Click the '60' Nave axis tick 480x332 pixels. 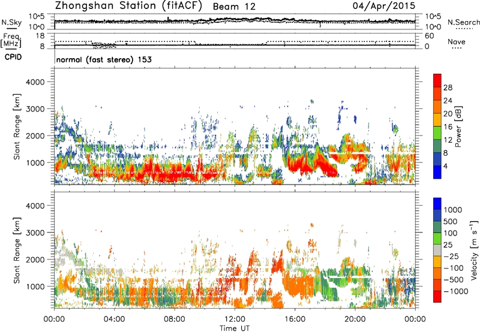[x=429, y=36]
